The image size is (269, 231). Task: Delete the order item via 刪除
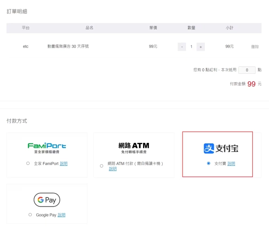(255, 46)
